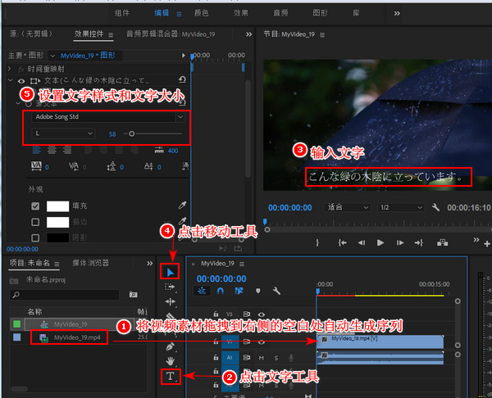The height and width of the screenshot is (398, 492).
Task: Click the Project panel search field
Action: tap(65, 295)
